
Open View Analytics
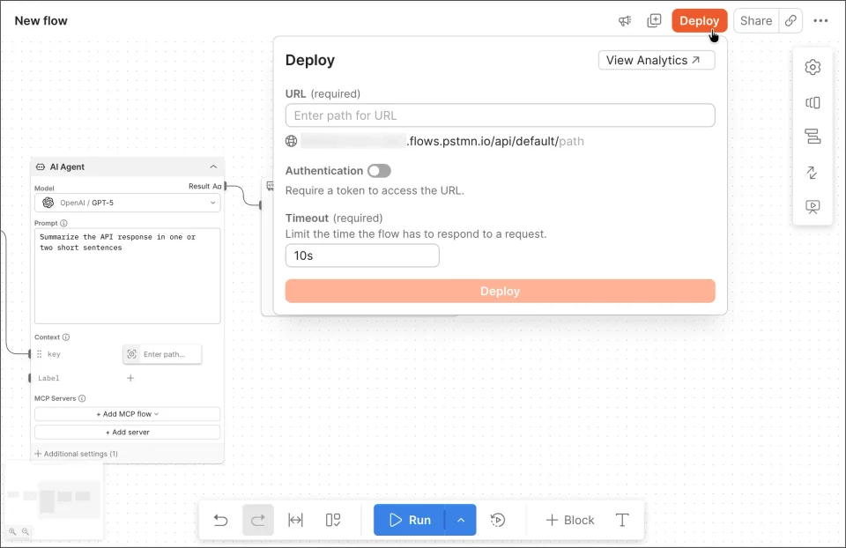pyautogui.click(x=657, y=61)
